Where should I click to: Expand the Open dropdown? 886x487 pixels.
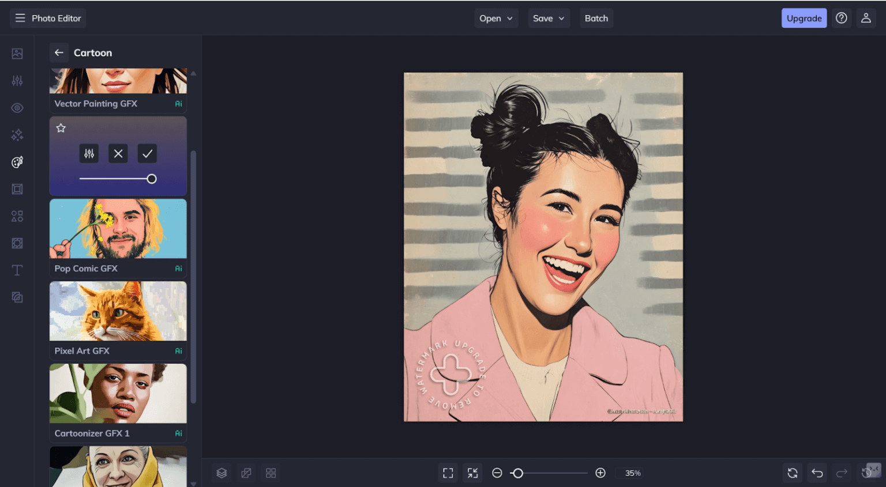pyautogui.click(x=496, y=18)
